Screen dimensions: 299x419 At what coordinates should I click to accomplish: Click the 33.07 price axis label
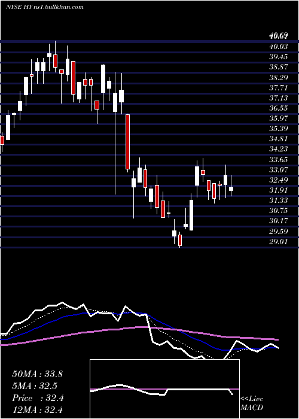279,169
